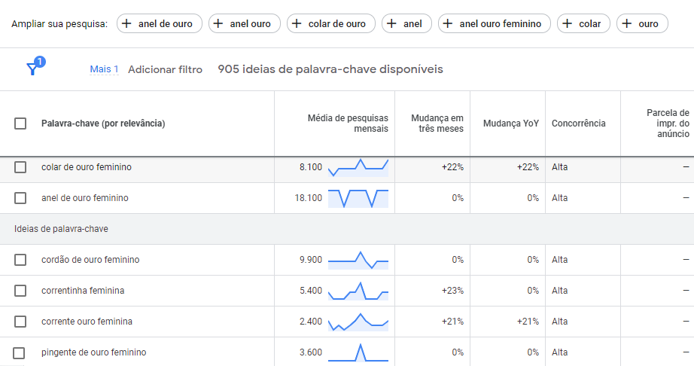
Task: Click the trend sparkline for corrente ouro feminina
Action: 358,322
